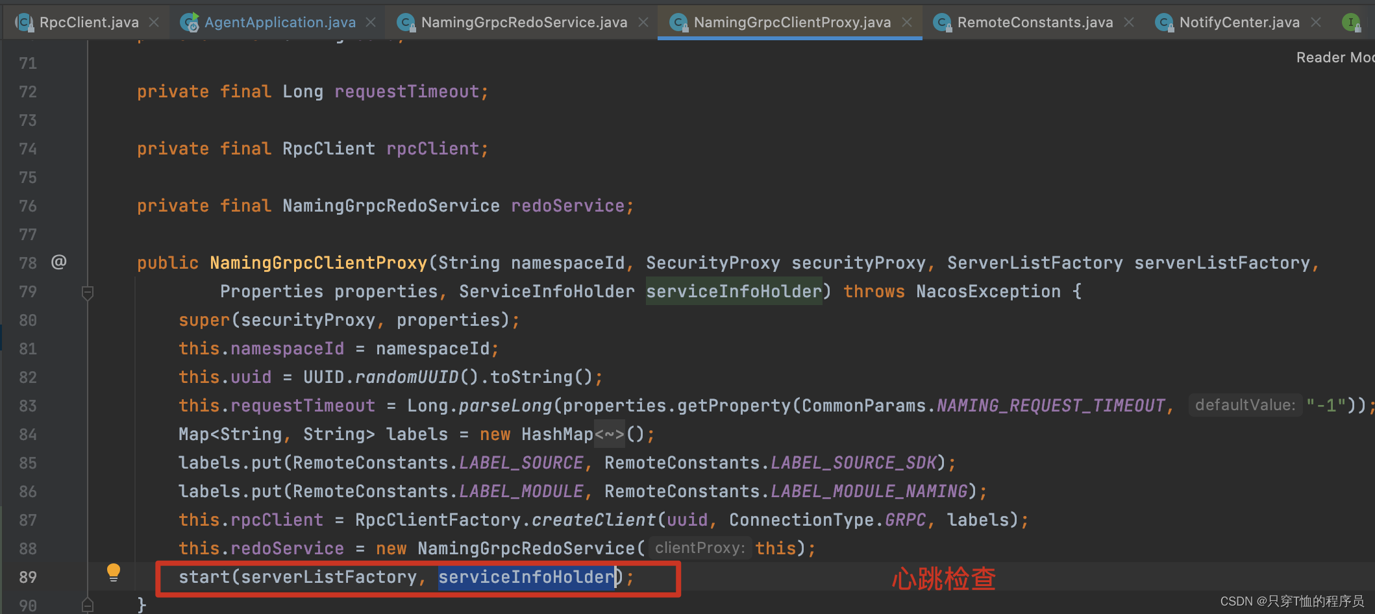Click the @ gutter marker on line 78
Screen dimensions: 1375x614
coord(59,262)
